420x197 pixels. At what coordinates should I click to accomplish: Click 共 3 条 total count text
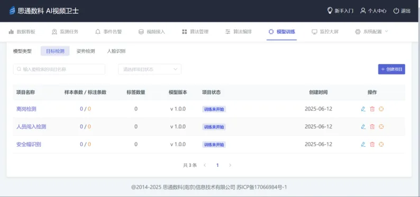(190, 165)
